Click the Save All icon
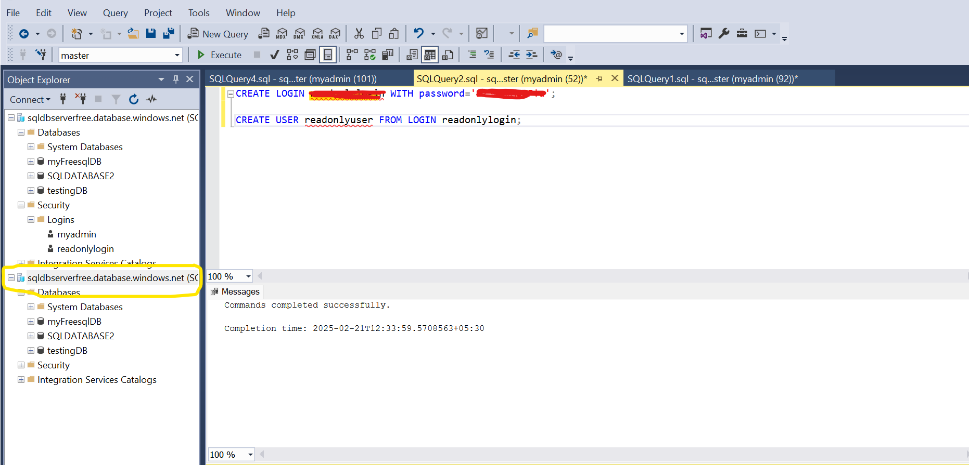 [168, 34]
